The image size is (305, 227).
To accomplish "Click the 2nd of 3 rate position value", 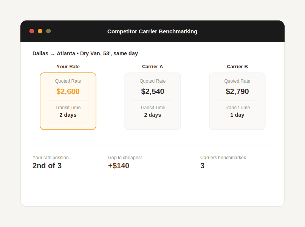I will (47, 166).
